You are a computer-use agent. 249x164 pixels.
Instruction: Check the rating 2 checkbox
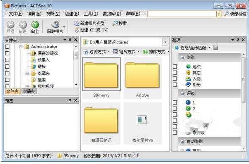tap(175, 109)
